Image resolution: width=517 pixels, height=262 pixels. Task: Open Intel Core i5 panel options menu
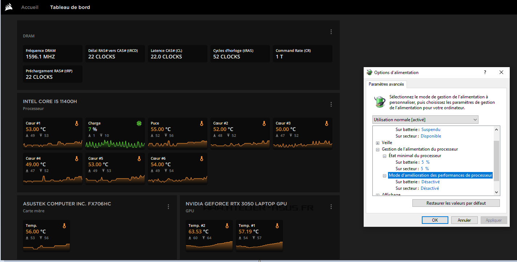click(x=331, y=105)
